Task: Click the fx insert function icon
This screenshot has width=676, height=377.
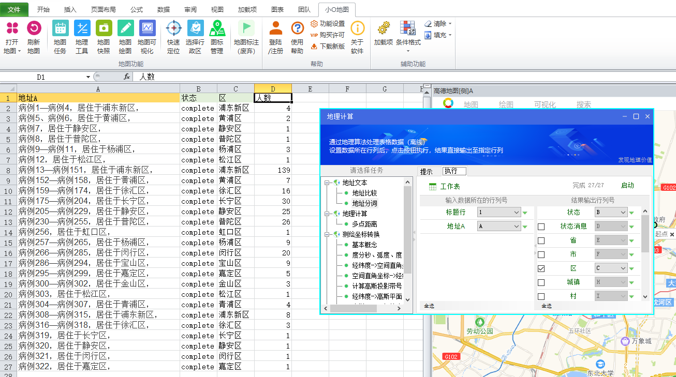Action: point(127,77)
